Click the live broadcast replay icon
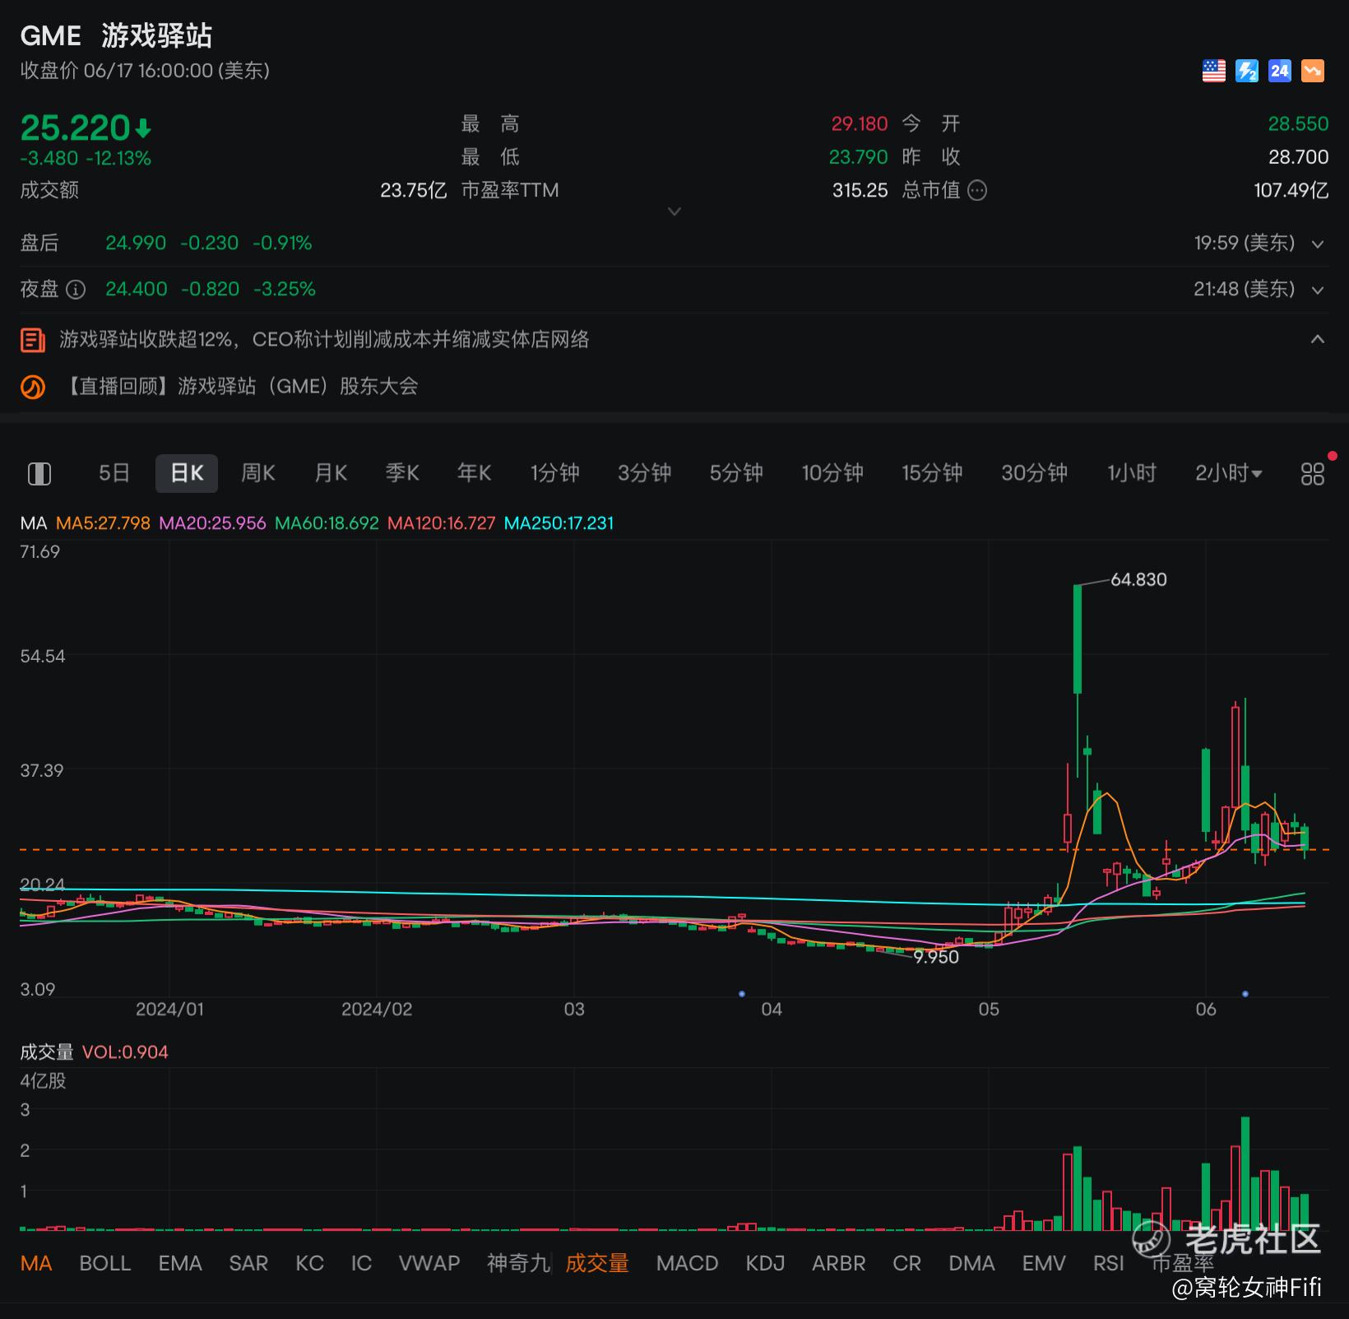This screenshot has width=1349, height=1319. pyautogui.click(x=33, y=387)
